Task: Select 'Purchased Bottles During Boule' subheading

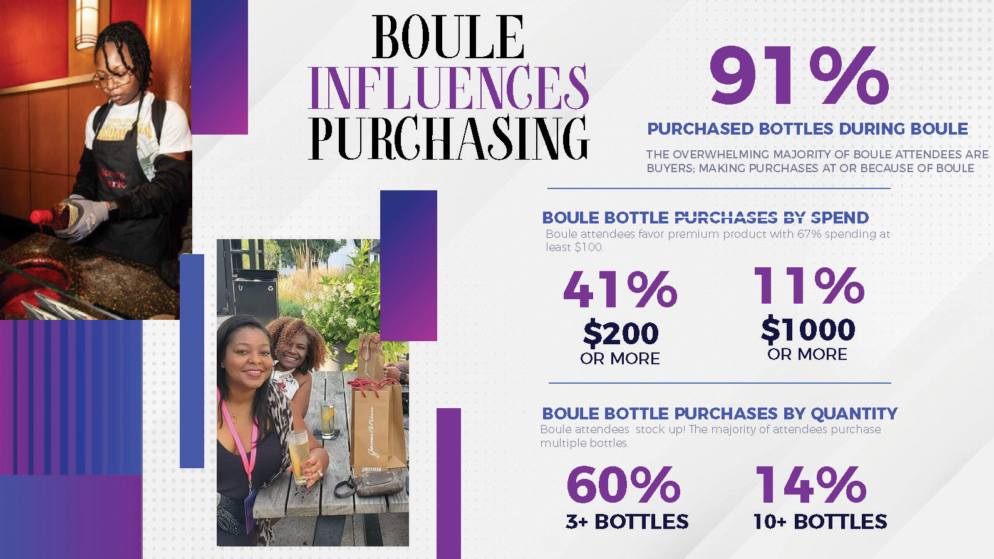Action: (x=807, y=129)
